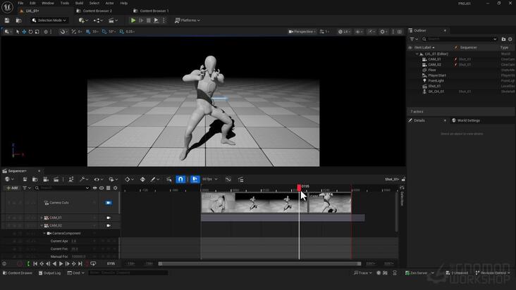Open the Selection Mode dropdown
The image size is (516, 290).
(49, 20)
